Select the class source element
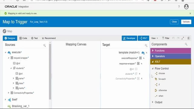 [20, 83]
